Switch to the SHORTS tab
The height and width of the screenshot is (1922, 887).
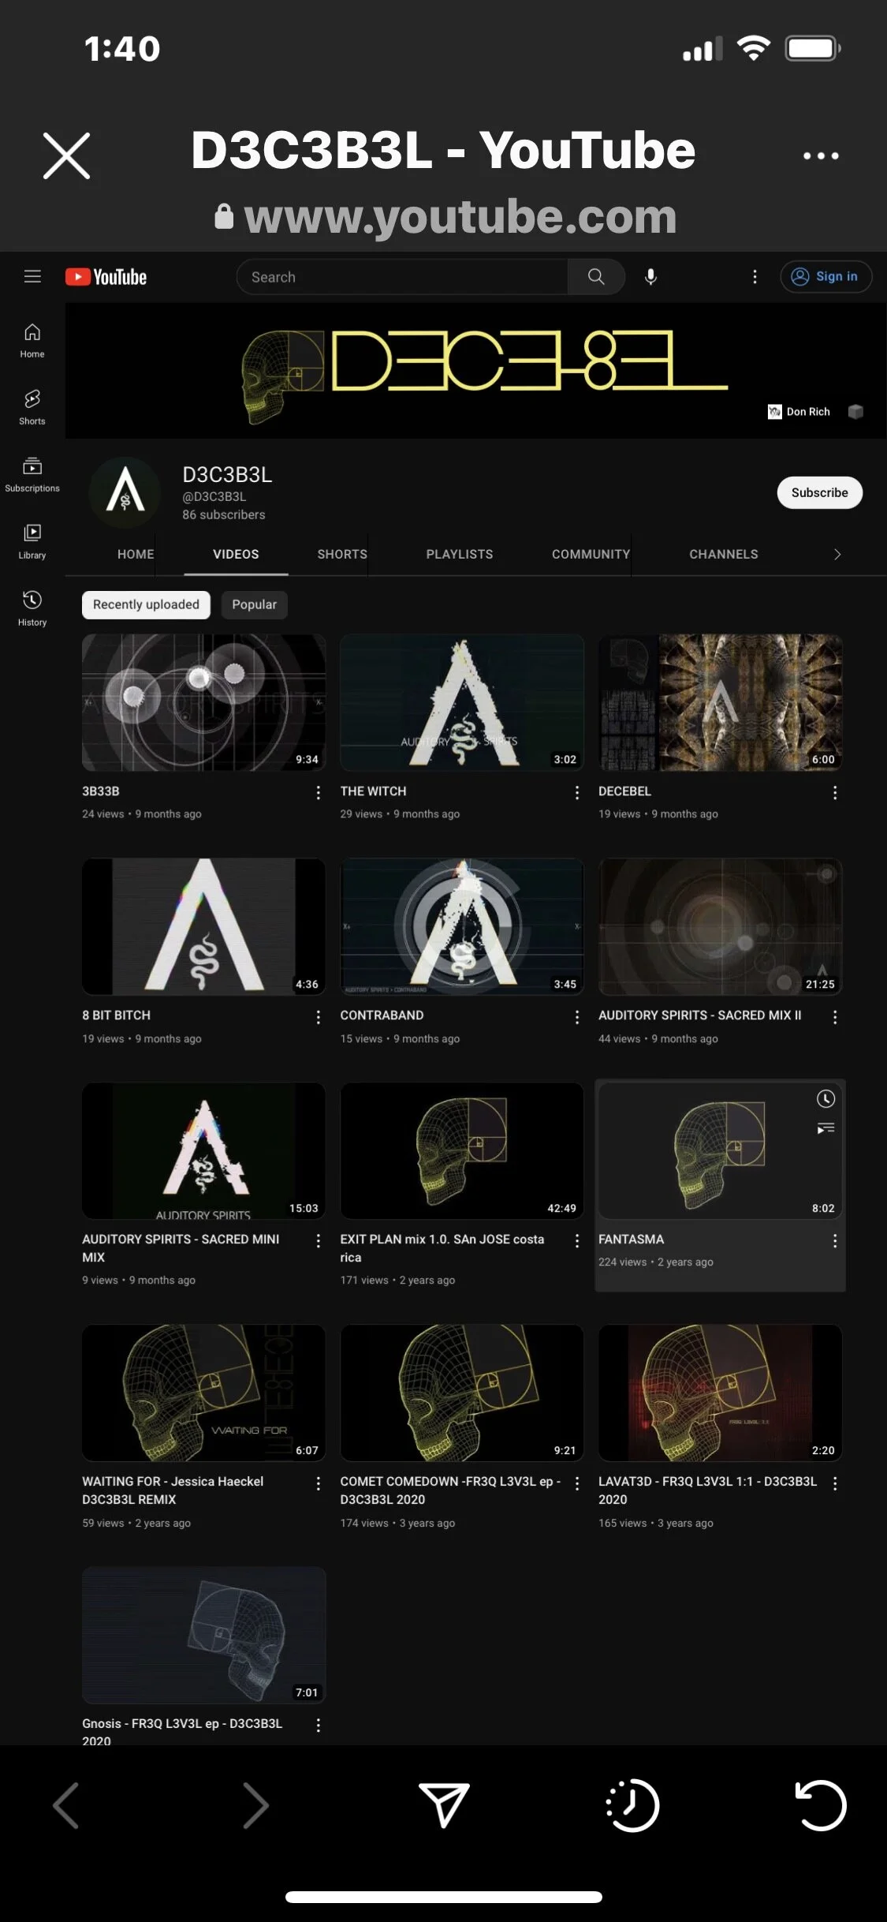pyautogui.click(x=342, y=555)
